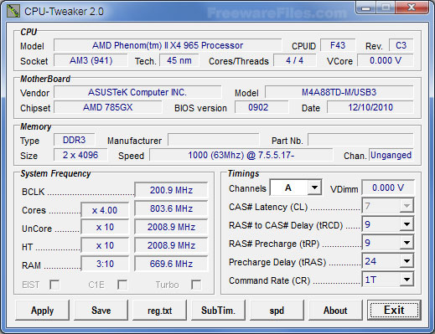
Task: Click the Apply button
Action: click(42, 311)
